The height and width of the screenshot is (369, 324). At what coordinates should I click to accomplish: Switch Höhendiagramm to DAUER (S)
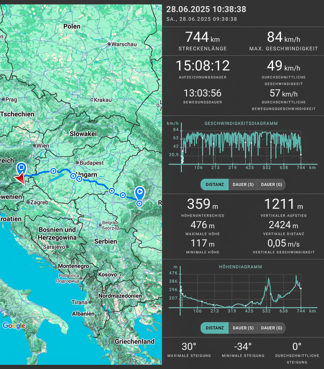coord(243,328)
